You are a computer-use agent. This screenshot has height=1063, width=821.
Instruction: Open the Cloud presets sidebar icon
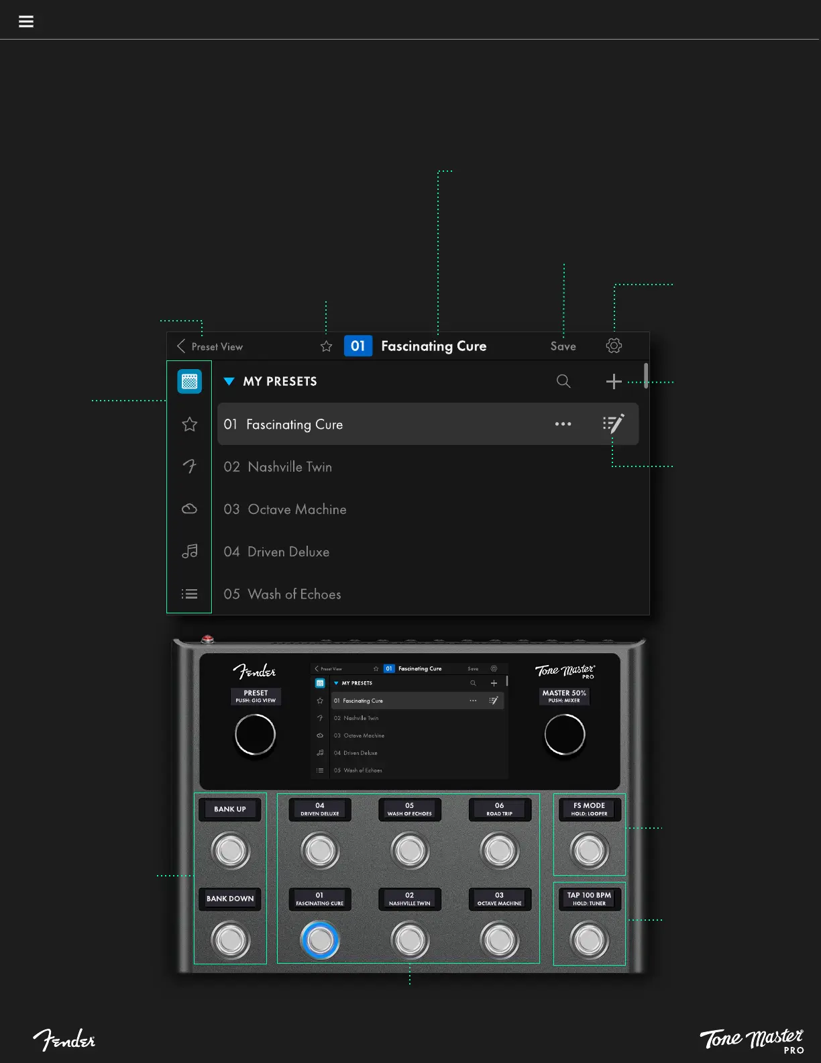190,509
